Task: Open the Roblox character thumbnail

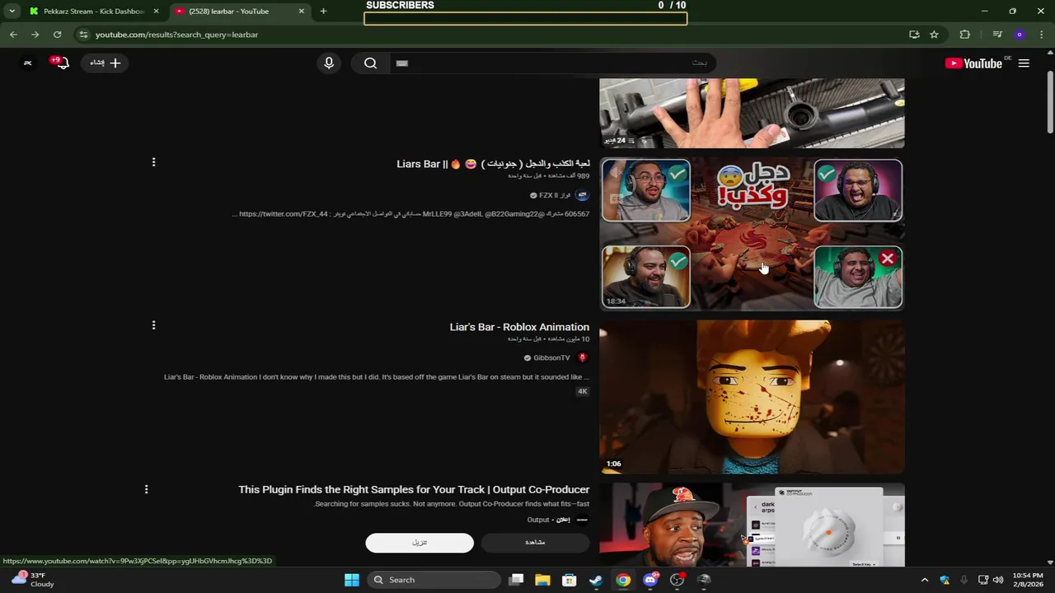Action: (x=752, y=397)
